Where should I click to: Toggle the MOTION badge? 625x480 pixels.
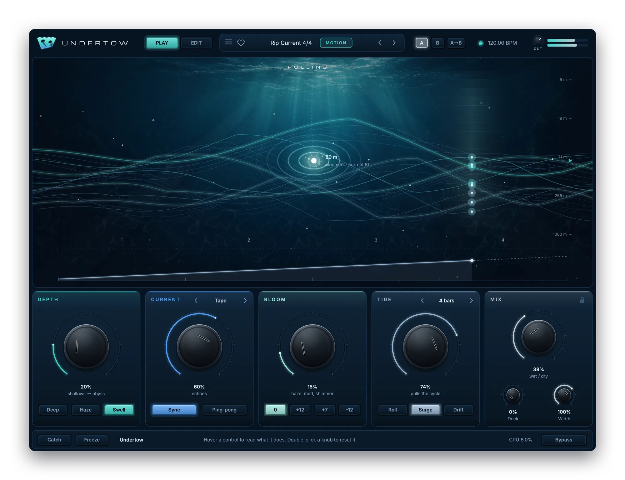coord(336,43)
